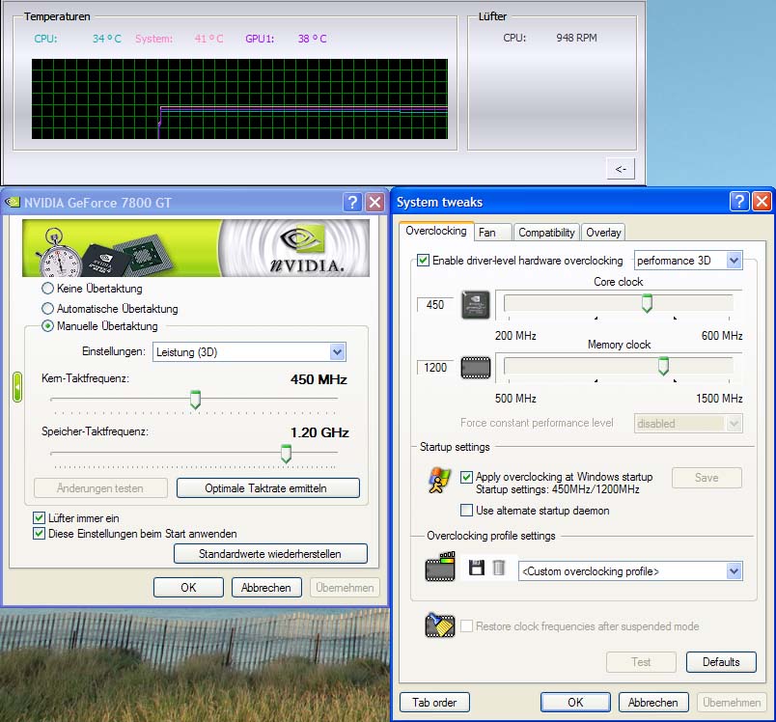This screenshot has height=722, width=776.
Task: Click the core clock value field 450
Action: tap(435, 305)
